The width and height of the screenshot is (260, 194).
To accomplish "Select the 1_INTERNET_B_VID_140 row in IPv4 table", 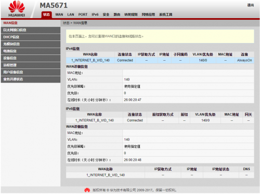I will pyautogui.click(x=160, y=60).
